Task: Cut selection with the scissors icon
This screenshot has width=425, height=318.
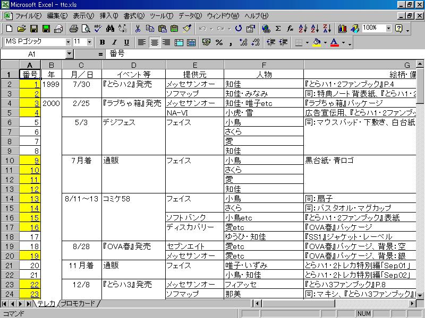Action: [138, 29]
